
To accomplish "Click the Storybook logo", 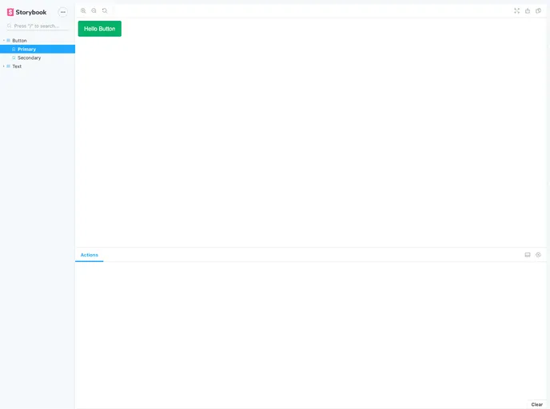I will click(x=27, y=12).
